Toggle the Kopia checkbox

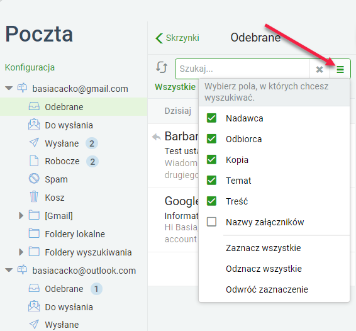pyautogui.click(x=211, y=159)
